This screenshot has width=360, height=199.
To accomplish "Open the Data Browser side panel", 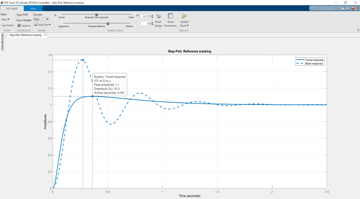I will pos(2,42).
